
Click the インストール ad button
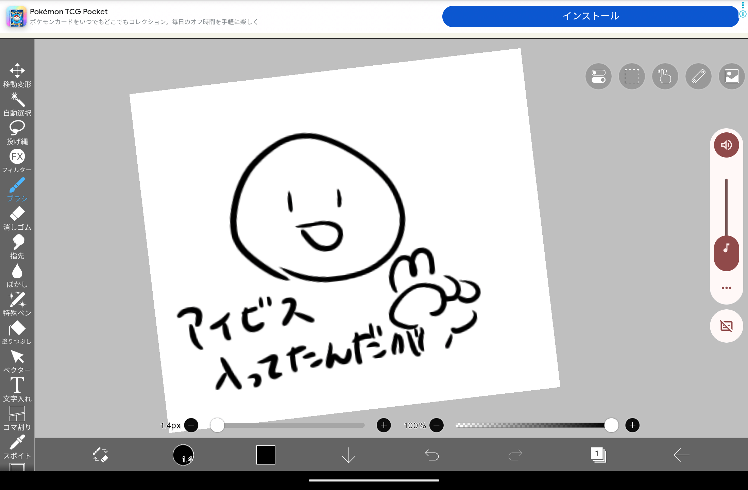tap(591, 16)
